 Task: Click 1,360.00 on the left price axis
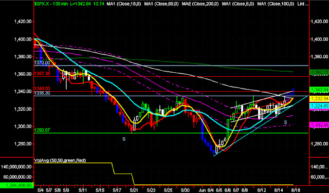tap(23, 74)
